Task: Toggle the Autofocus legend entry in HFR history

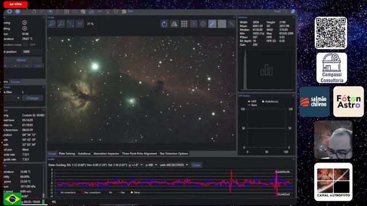Action: 270,101
